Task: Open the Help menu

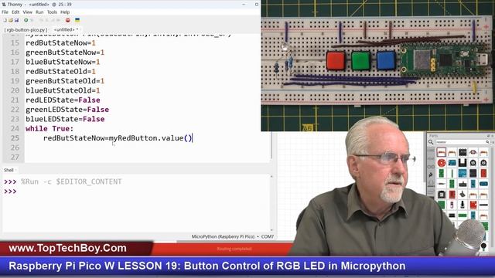Action: pos(65,12)
